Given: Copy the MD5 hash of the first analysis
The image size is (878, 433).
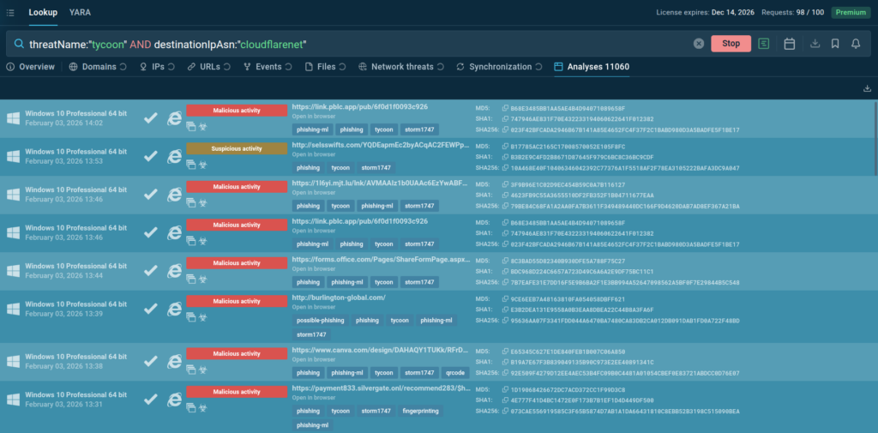Looking at the screenshot, I should click(503, 107).
